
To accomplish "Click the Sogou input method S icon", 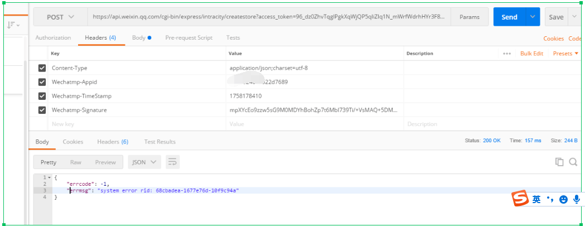I will 520,198.
